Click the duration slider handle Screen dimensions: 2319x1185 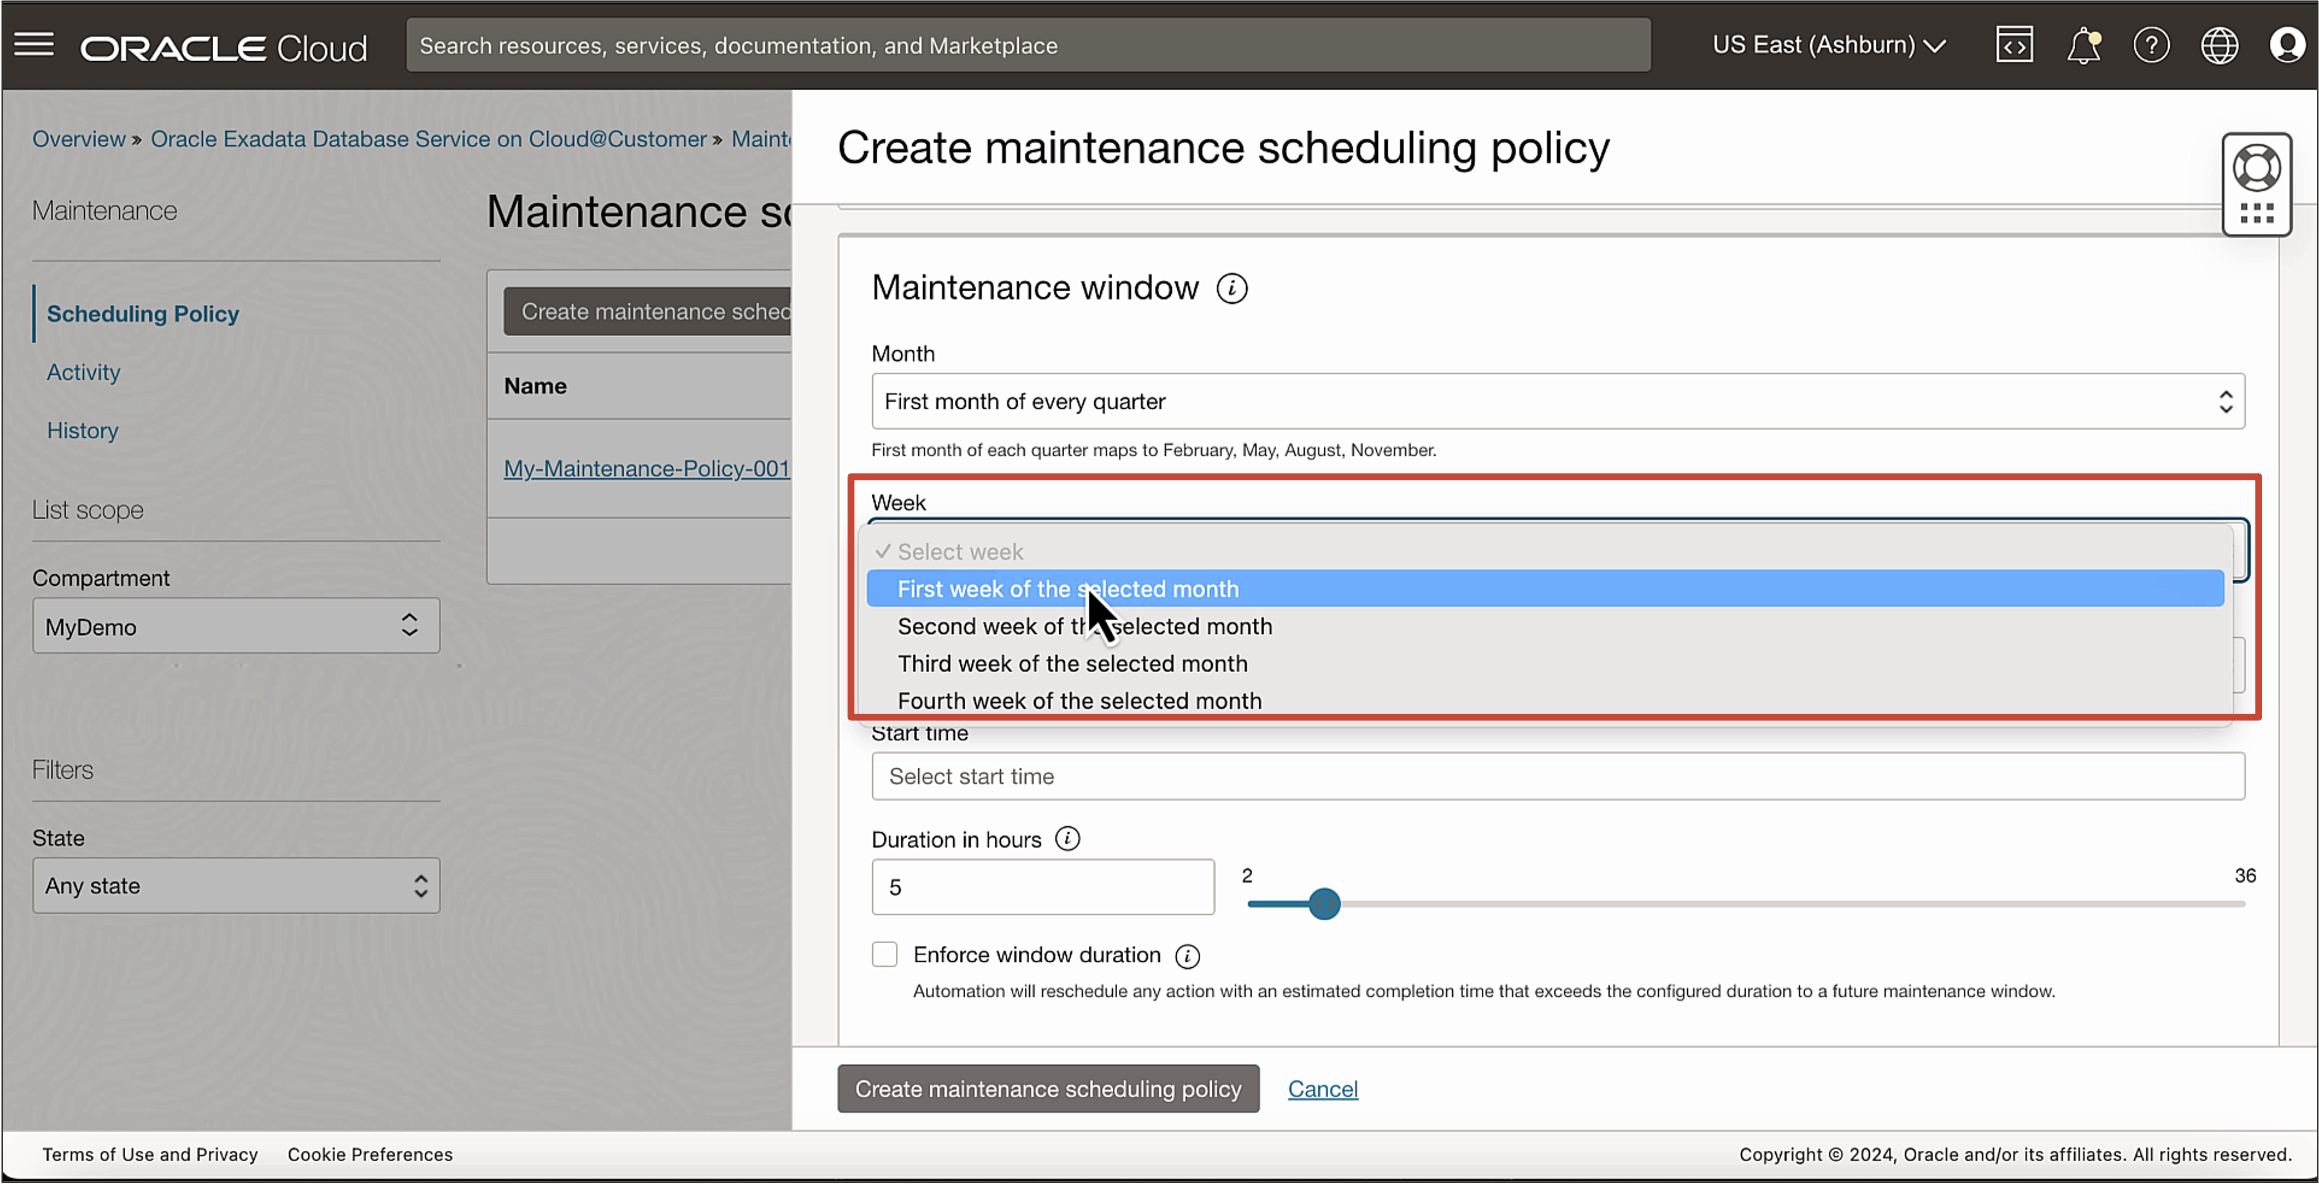pos(1323,903)
